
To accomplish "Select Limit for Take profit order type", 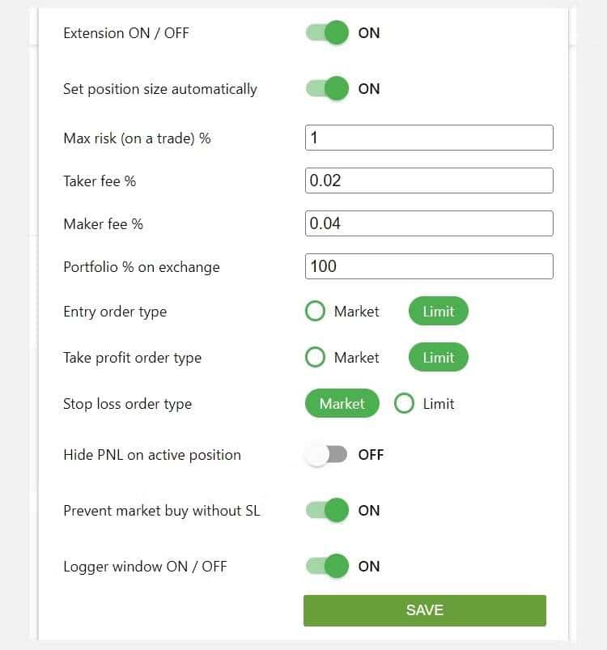I will (438, 358).
